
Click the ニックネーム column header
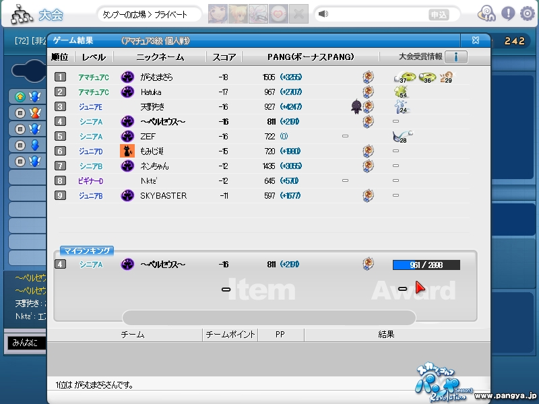160,57
